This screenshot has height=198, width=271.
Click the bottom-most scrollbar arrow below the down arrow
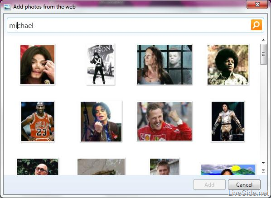point(263,171)
